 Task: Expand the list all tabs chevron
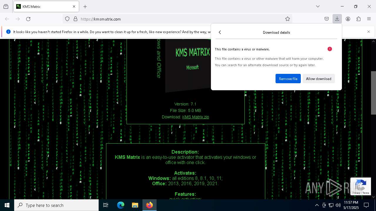click(x=318, y=6)
